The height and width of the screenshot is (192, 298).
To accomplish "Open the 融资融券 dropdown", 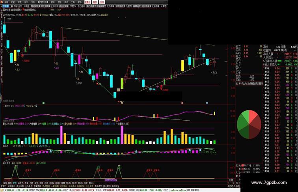I will point(35,6).
